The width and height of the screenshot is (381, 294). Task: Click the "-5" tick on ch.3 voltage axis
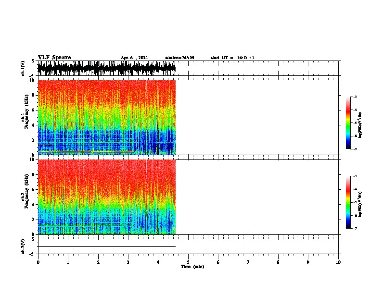[32, 254]
